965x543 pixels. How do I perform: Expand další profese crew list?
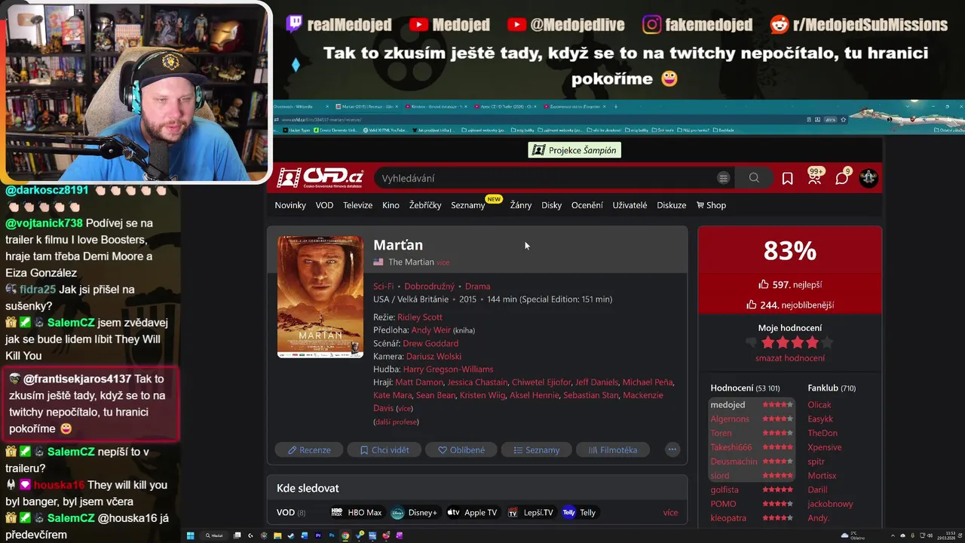click(396, 422)
